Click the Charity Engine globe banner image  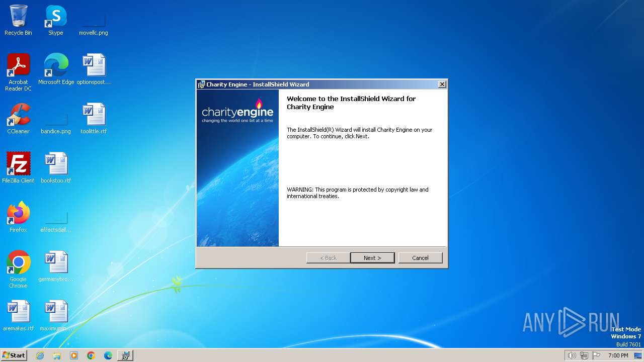pos(237,168)
